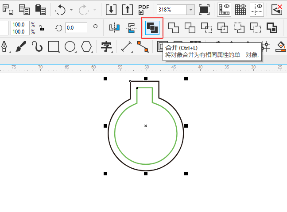
Task: Click the start node on black shape's neck
Action: pos(130,81)
